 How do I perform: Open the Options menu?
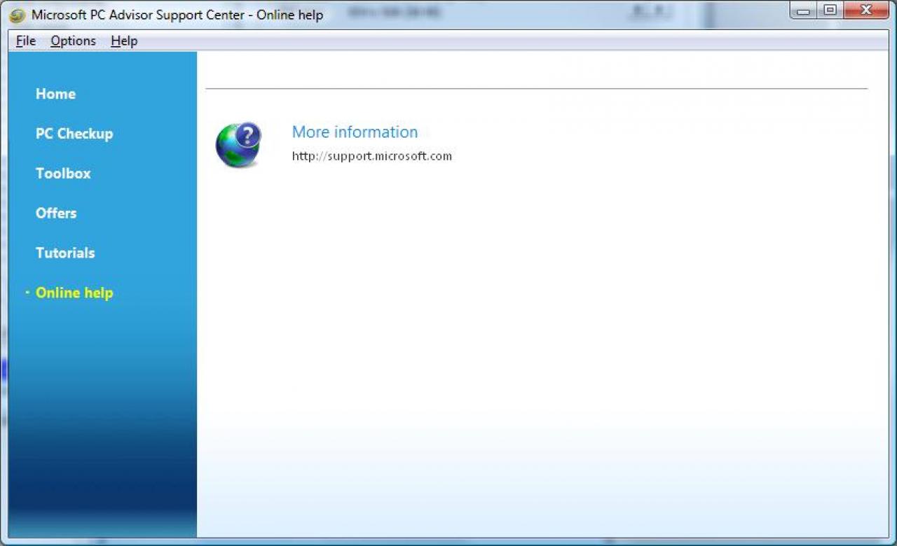[73, 41]
